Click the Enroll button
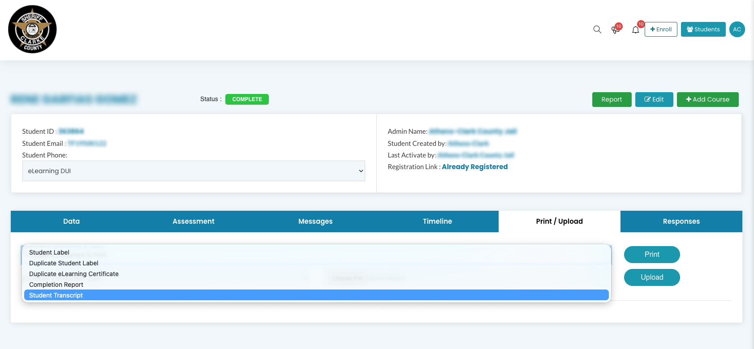 661,30
